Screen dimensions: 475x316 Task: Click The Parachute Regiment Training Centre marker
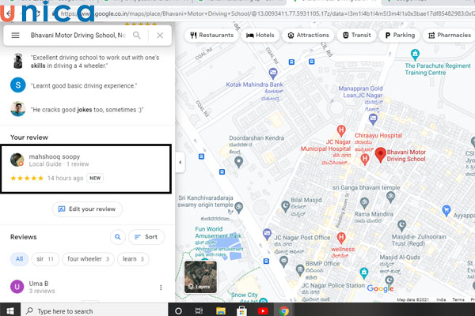415,55
